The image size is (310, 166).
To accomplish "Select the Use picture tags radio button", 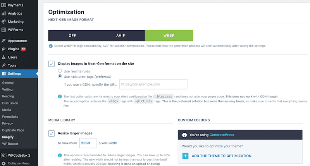I will [60, 76].
